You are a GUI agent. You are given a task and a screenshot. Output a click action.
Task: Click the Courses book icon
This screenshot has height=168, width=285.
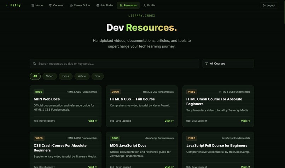pyautogui.click(x=51, y=5)
